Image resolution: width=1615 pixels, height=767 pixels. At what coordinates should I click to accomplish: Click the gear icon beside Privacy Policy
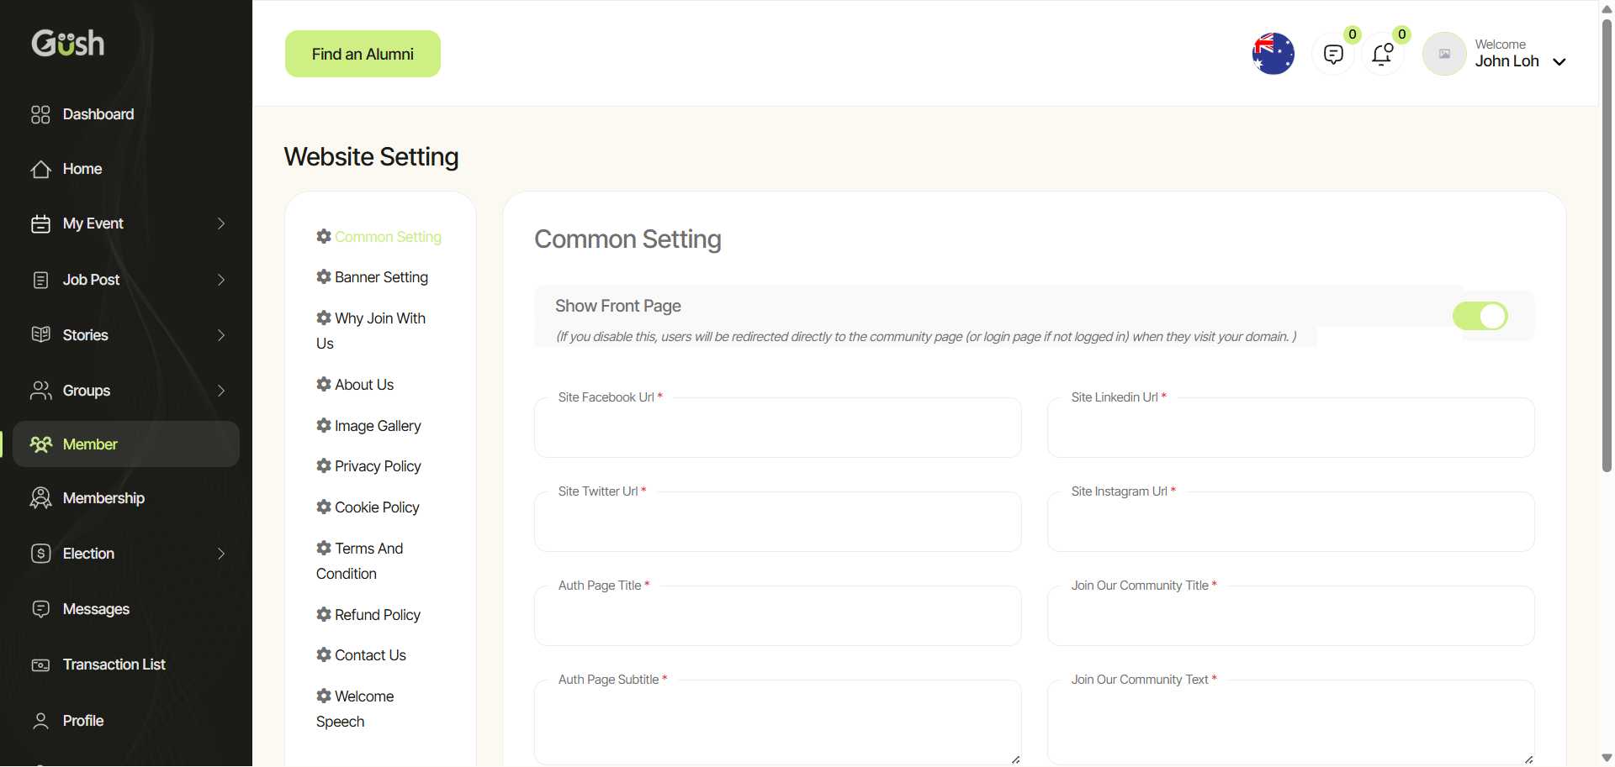click(324, 465)
